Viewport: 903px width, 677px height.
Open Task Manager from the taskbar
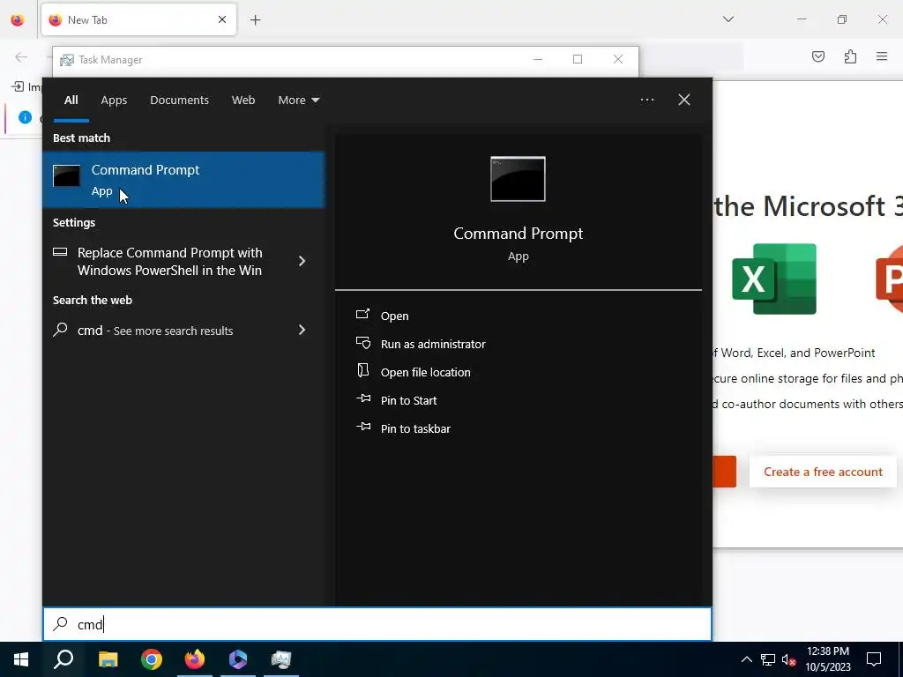coord(281,659)
